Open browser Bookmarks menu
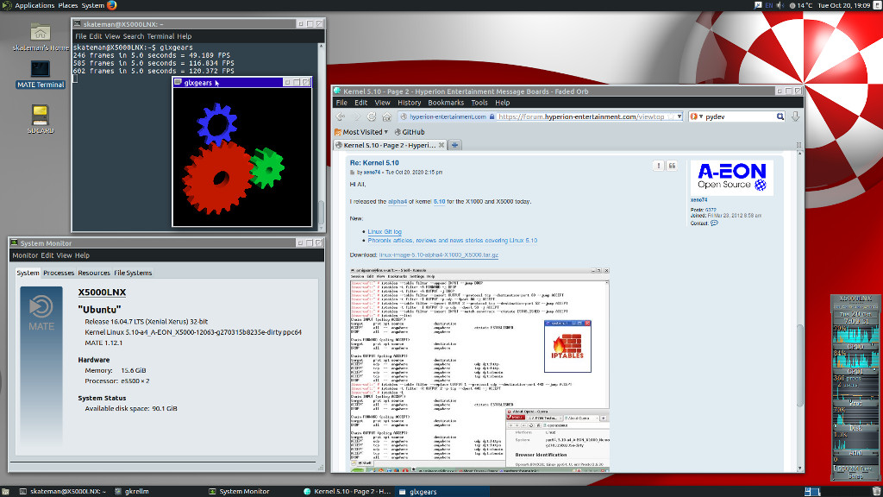Screen dimensions: 883x497 point(446,103)
